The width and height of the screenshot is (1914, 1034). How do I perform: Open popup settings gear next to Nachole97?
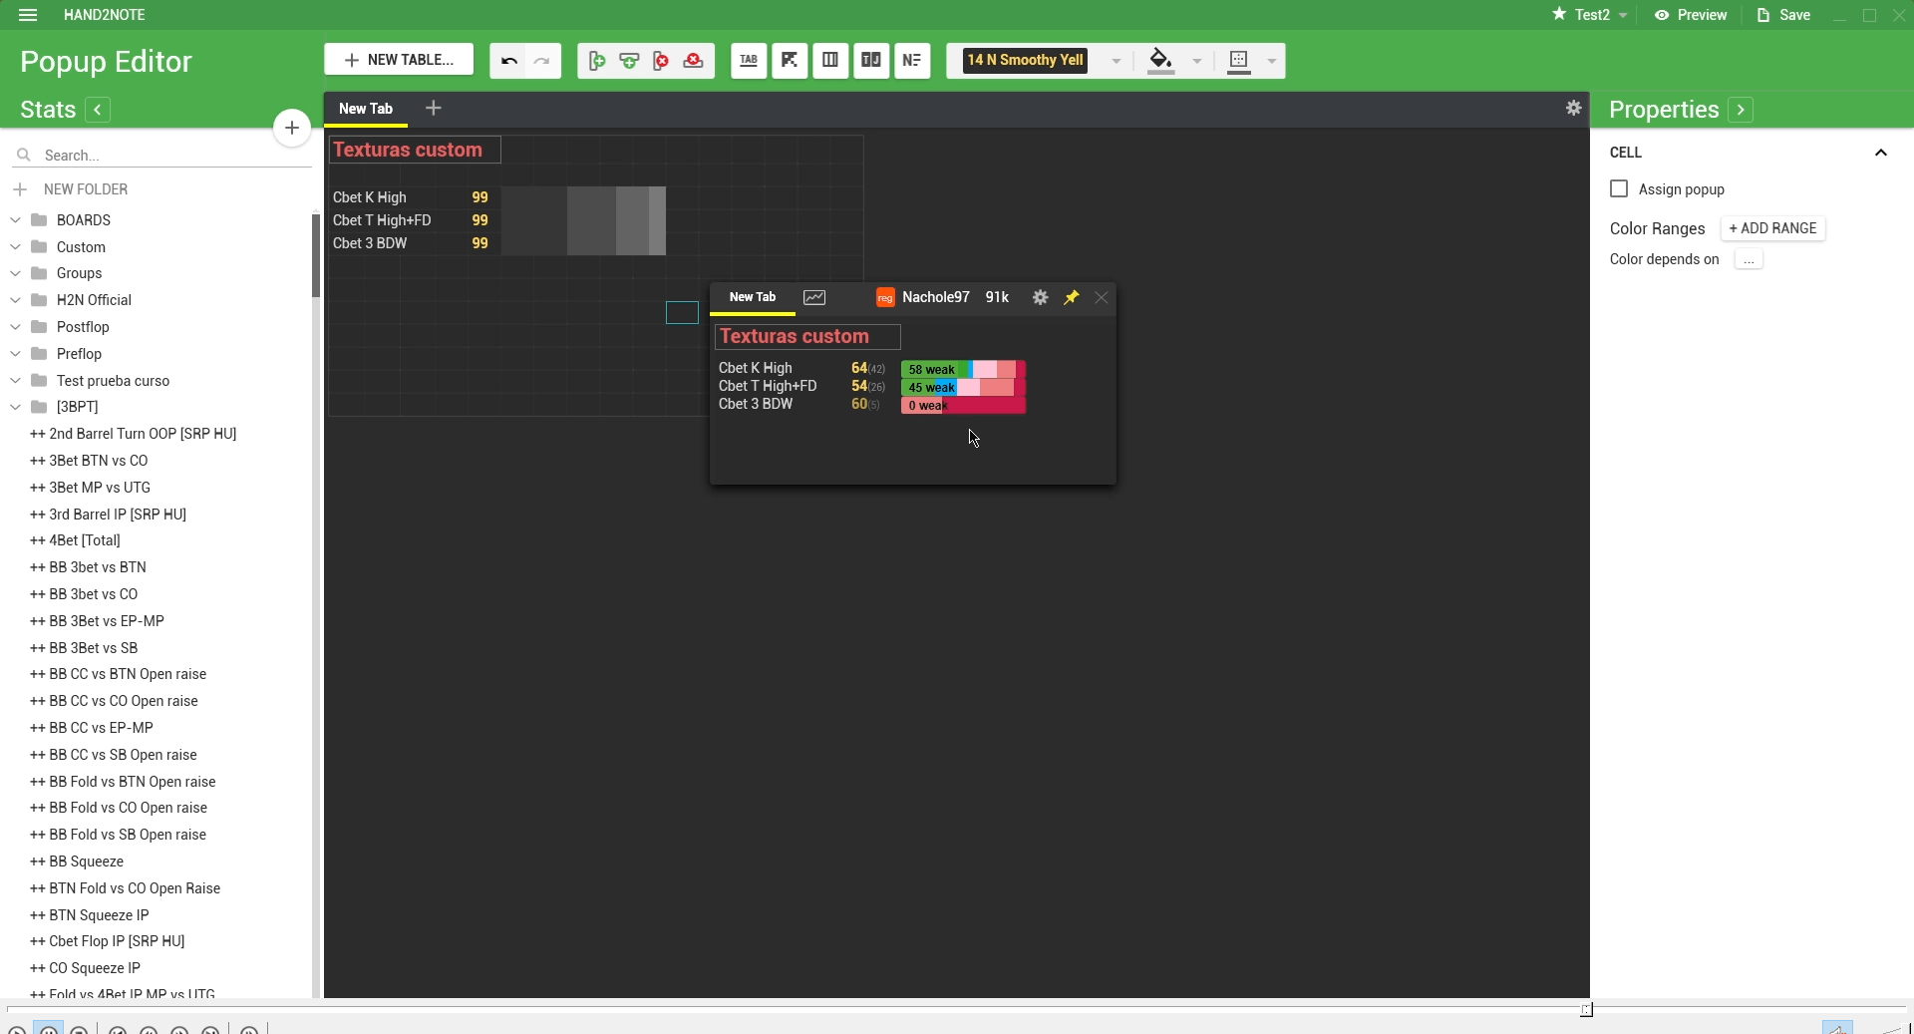pos(1040,297)
